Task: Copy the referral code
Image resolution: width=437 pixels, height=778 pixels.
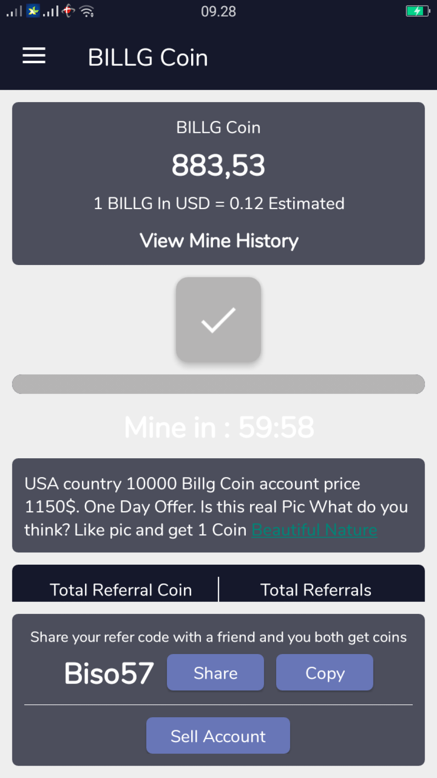Action: point(325,672)
